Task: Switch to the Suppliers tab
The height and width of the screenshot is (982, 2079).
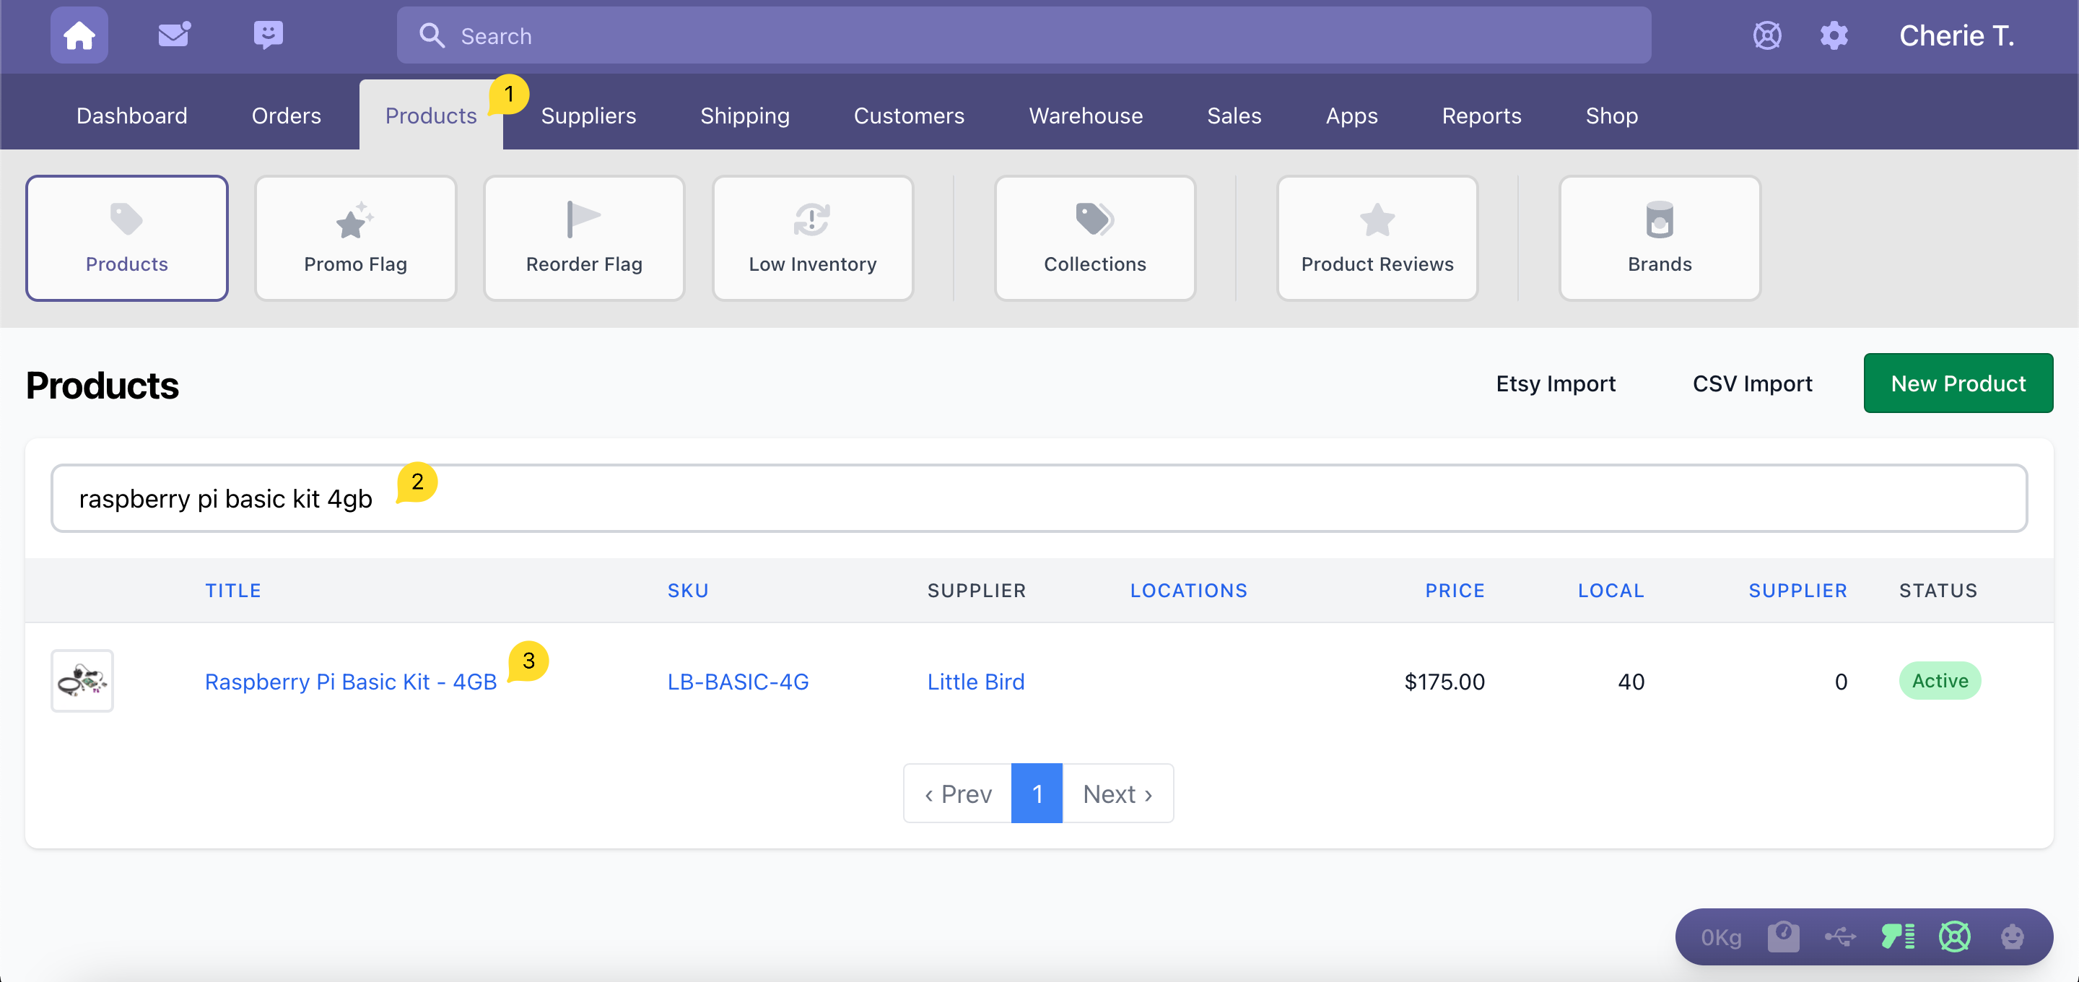Action: (x=588, y=116)
